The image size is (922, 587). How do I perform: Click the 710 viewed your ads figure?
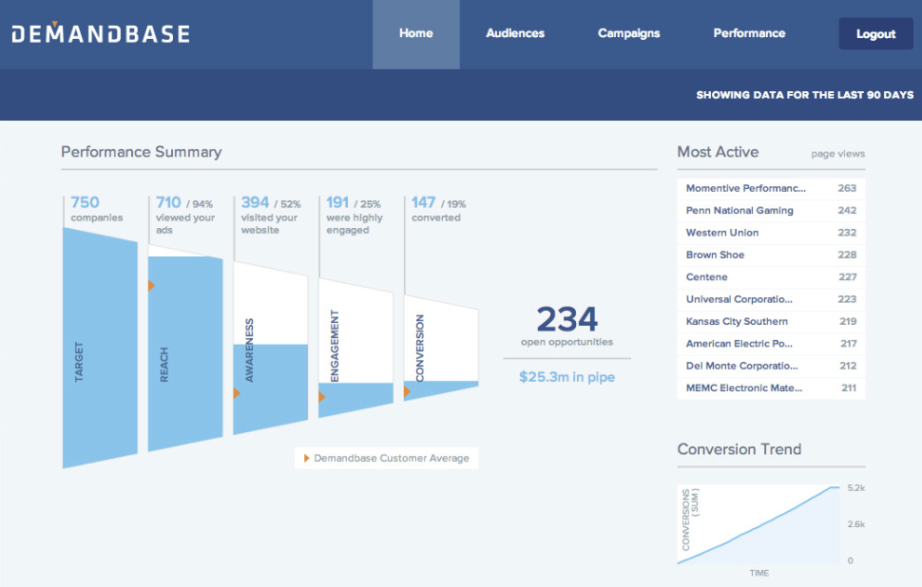pos(168,202)
